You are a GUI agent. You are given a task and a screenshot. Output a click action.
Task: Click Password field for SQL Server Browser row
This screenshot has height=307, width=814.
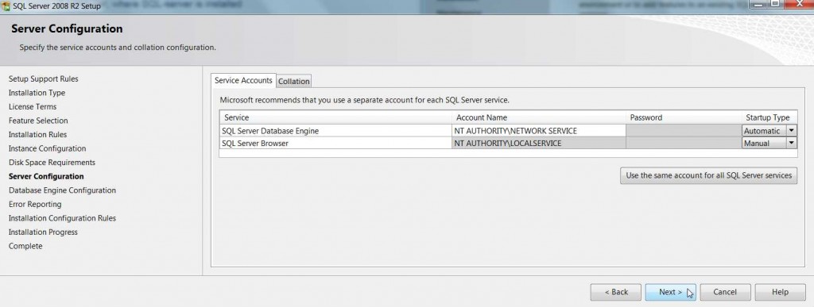(x=684, y=144)
